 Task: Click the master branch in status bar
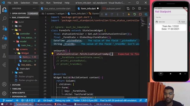point(8,100)
